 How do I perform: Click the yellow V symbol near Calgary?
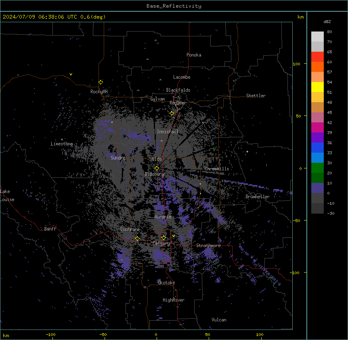click(173, 236)
